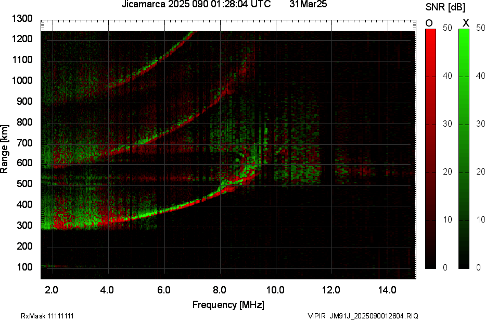The width and height of the screenshot is (485, 320).
Task: Click the 8.0 frequency tick label
Action: [219, 290]
